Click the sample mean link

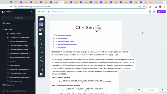click(x=62, y=38)
